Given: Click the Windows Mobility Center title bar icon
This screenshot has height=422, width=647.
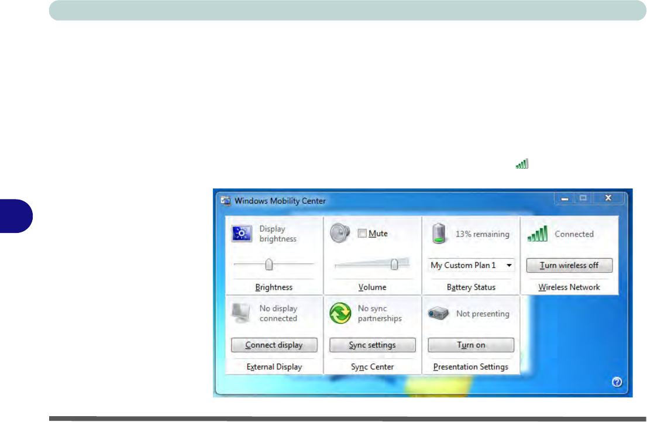Looking at the screenshot, I should pos(225,201).
